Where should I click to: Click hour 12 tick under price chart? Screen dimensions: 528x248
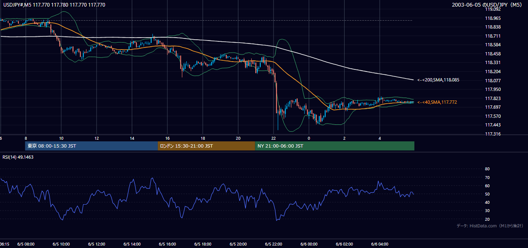point(97,138)
